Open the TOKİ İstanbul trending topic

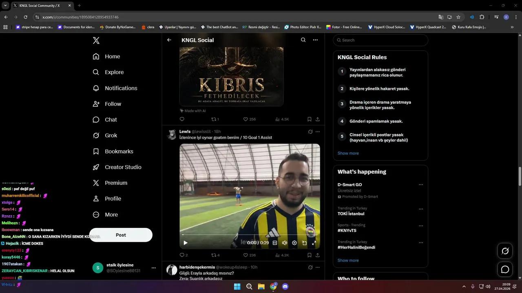[x=351, y=214]
